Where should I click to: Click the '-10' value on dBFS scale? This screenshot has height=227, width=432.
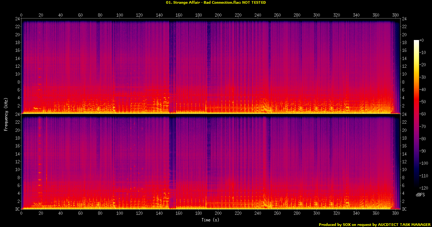(422, 53)
